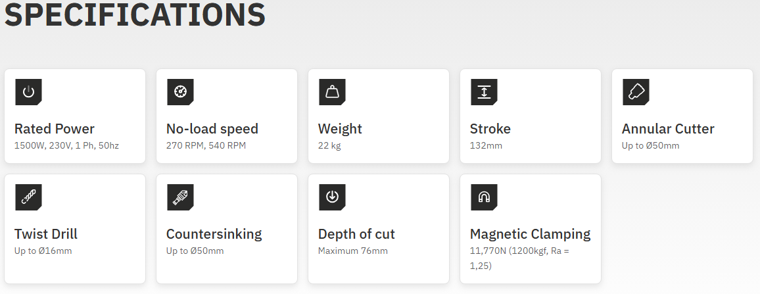
Task: Click the SPECIFICATIONS section title
Action: tap(135, 14)
